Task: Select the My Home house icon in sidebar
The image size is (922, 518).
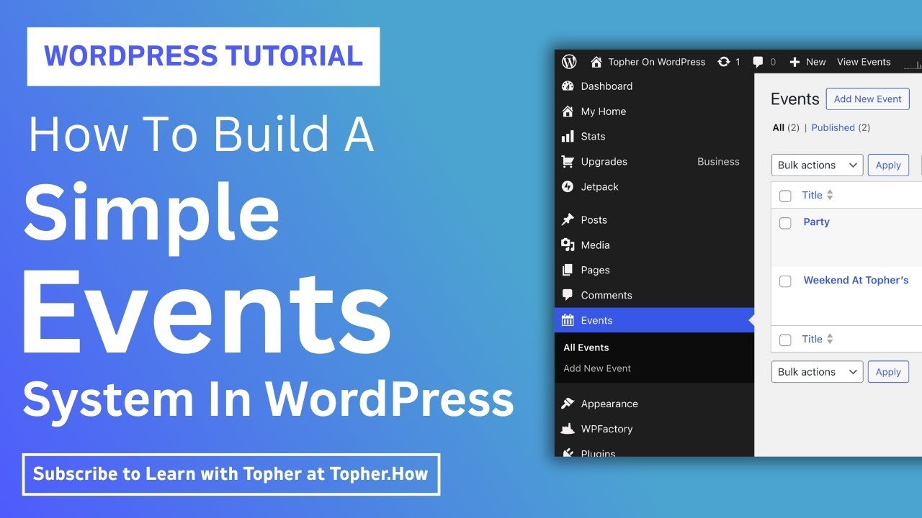Action: click(568, 112)
